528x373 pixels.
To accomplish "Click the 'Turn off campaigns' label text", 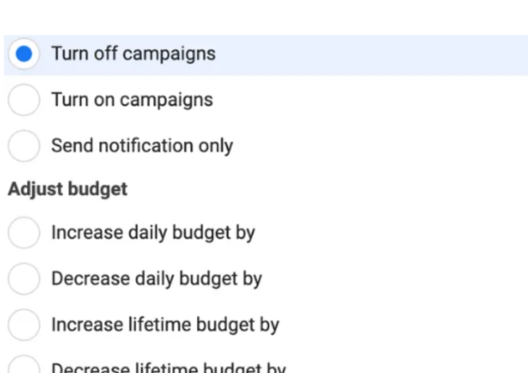I will [x=133, y=54].
